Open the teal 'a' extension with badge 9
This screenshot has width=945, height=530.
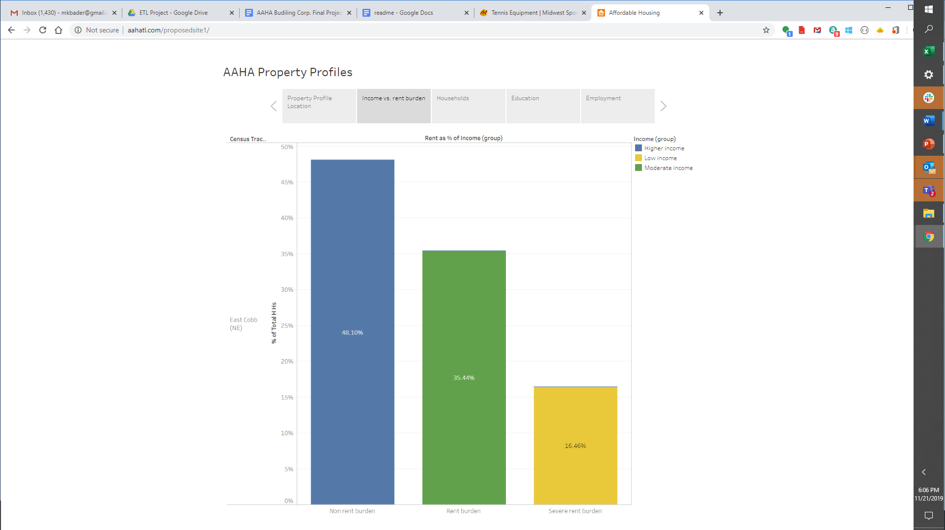834,30
